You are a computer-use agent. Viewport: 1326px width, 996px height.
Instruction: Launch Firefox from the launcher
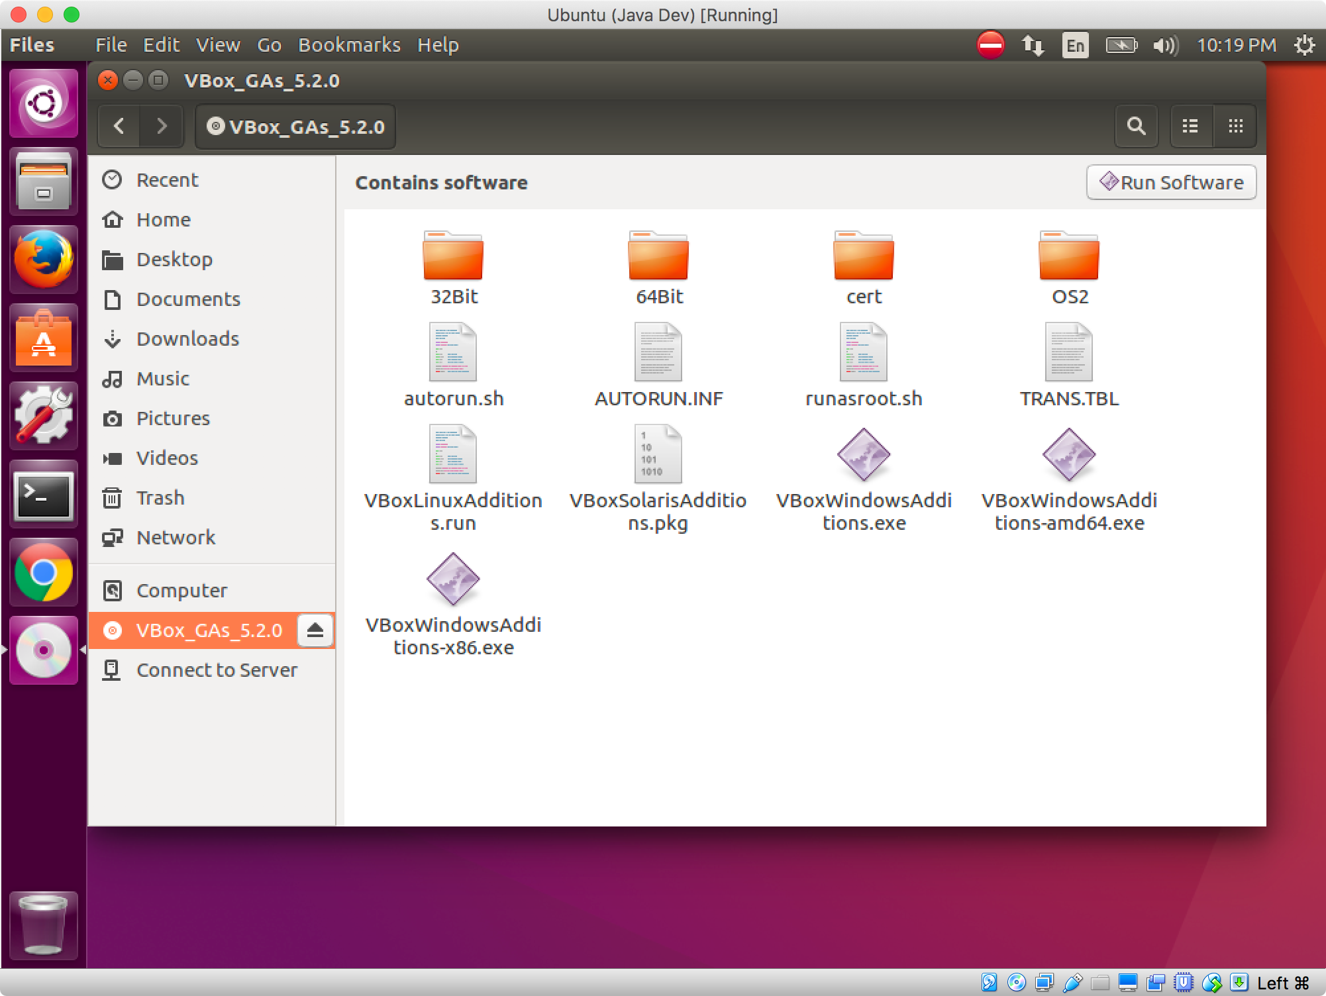pyautogui.click(x=44, y=259)
